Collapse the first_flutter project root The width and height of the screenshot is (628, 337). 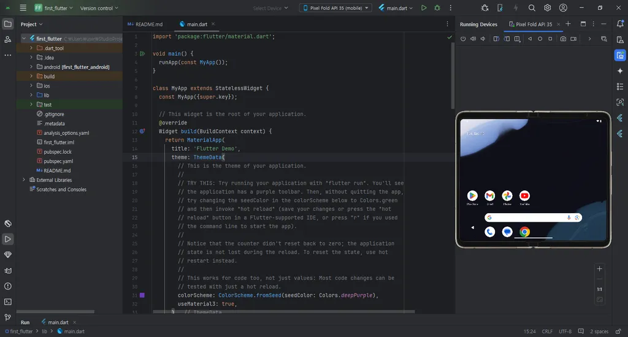tap(24, 39)
